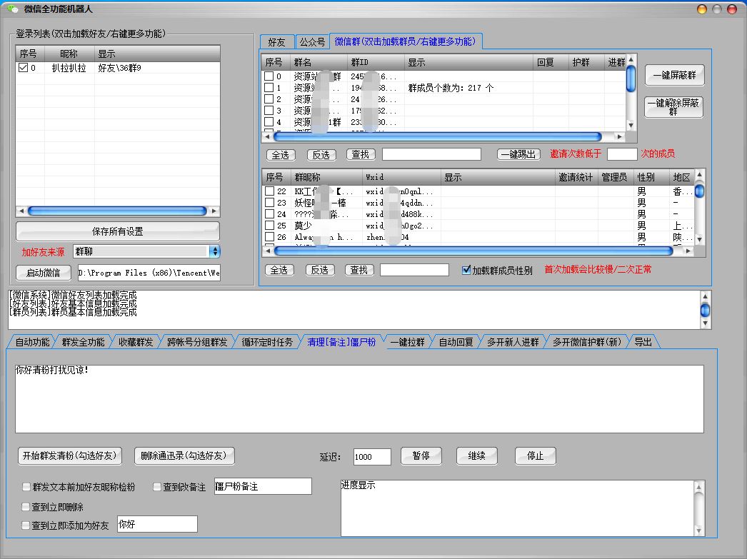Tick the 群发文本前加好友昵称检粉 checkbox
This screenshot has height=559, width=747.
(x=26, y=487)
